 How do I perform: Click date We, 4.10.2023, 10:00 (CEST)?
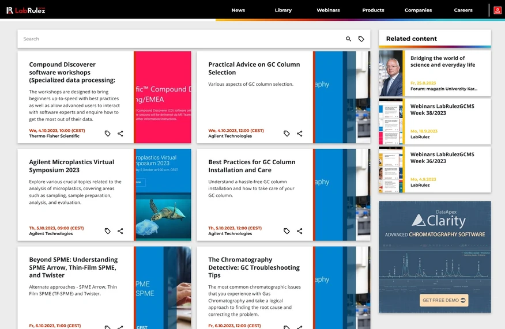(57, 131)
